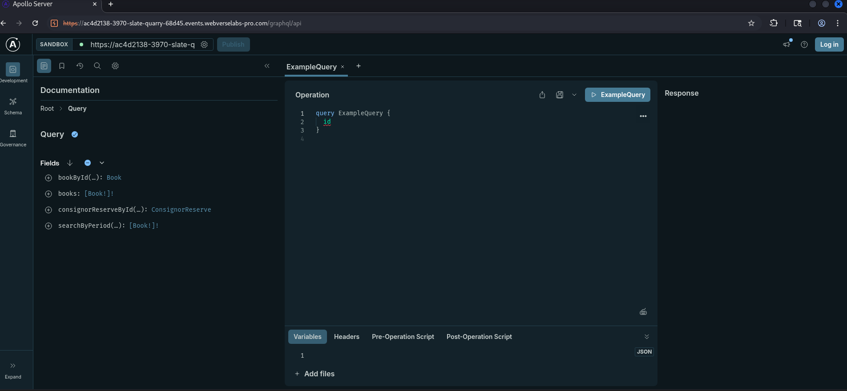Share the operation using the share icon
The height and width of the screenshot is (391, 847).
[x=542, y=95]
